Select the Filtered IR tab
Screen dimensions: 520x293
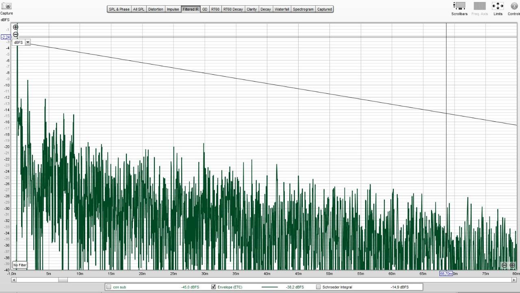(x=191, y=9)
